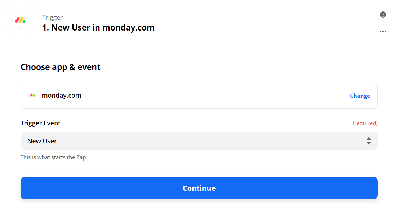Click the small monday.com app icon
399x203 pixels.
(x=33, y=95)
